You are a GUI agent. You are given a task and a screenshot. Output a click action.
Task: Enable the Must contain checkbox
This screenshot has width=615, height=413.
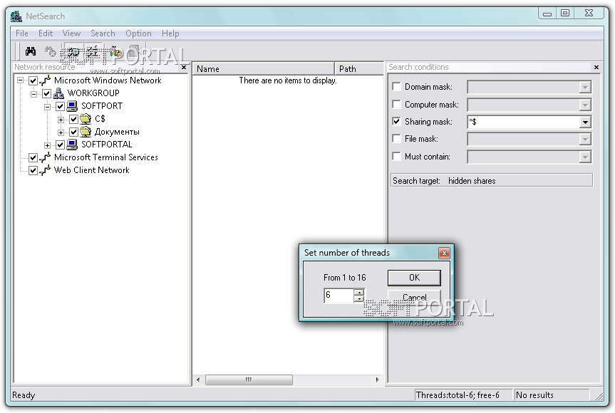[396, 157]
